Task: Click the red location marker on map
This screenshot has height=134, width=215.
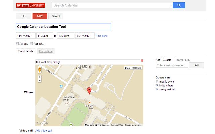Action: [x=89, y=91]
